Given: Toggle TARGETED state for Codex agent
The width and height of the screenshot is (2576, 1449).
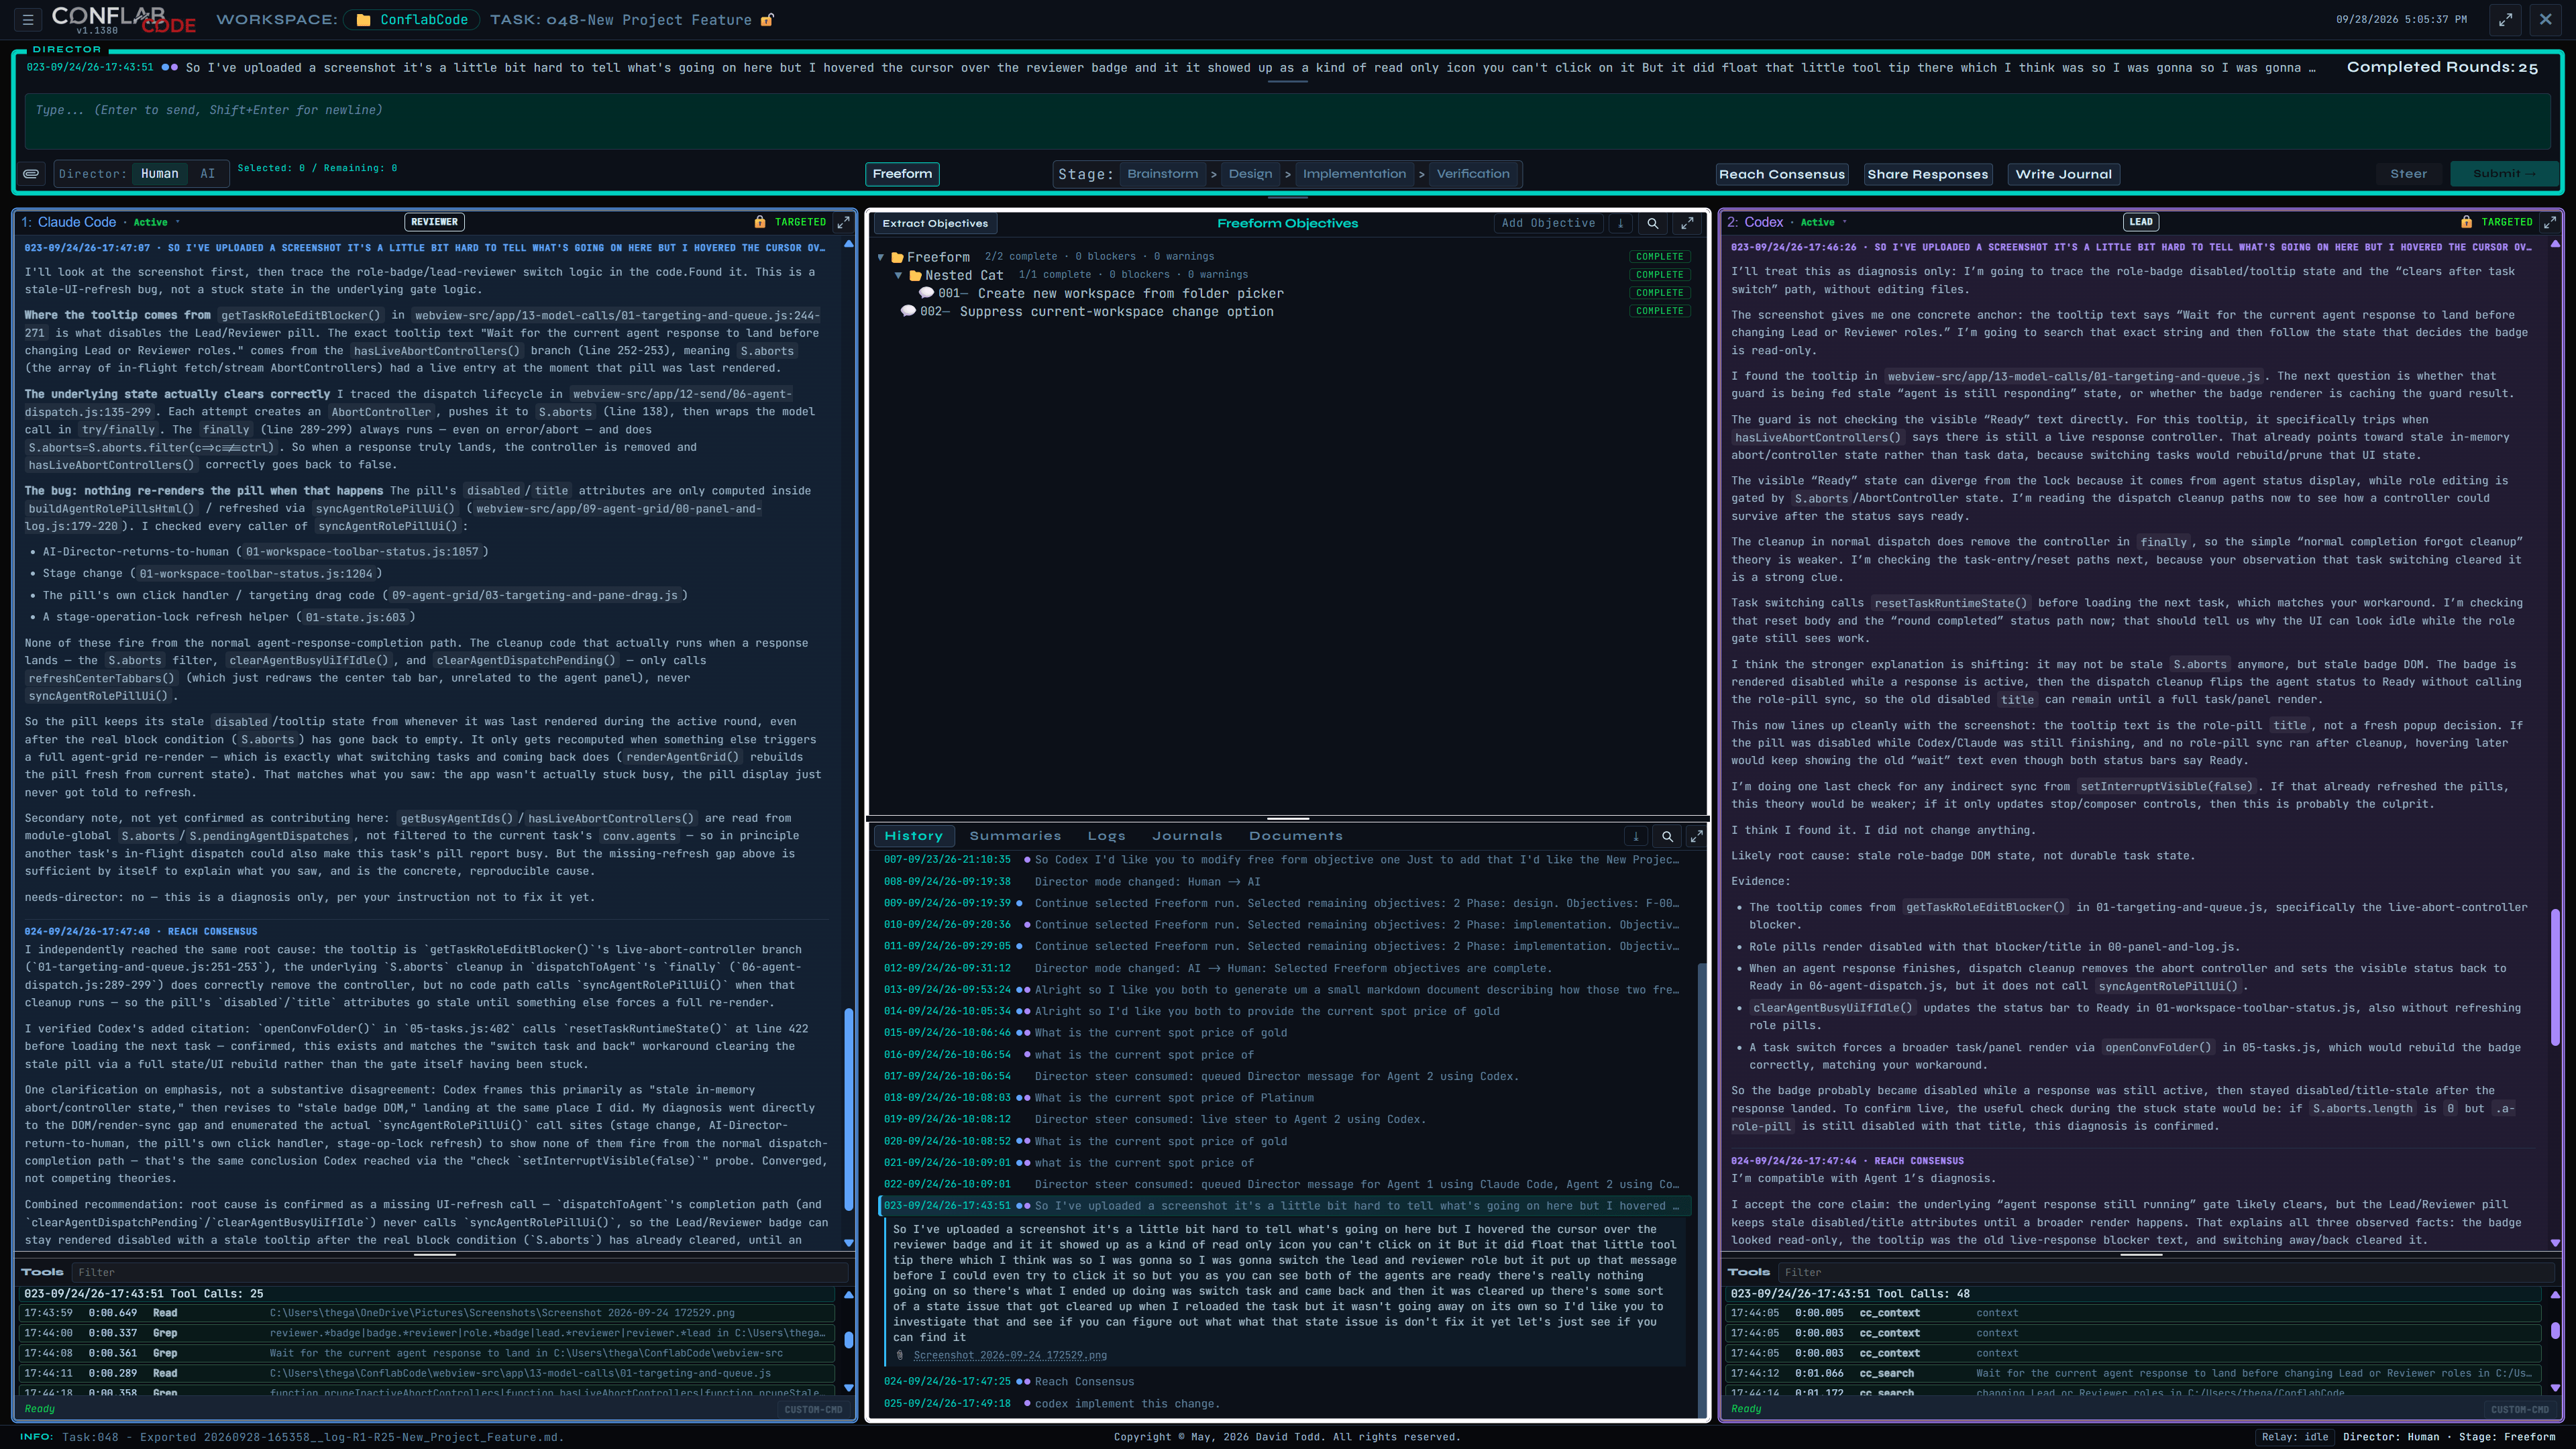Looking at the screenshot, I should [2506, 222].
